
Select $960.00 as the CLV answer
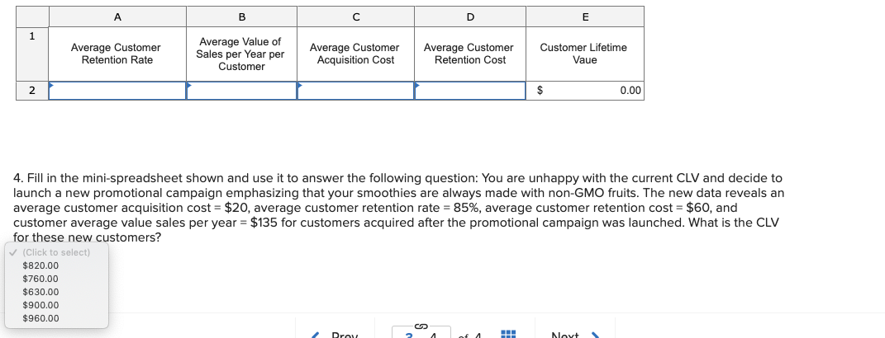(x=40, y=318)
